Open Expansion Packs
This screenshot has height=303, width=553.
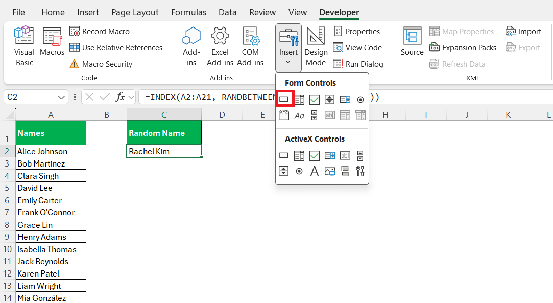pos(463,47)
